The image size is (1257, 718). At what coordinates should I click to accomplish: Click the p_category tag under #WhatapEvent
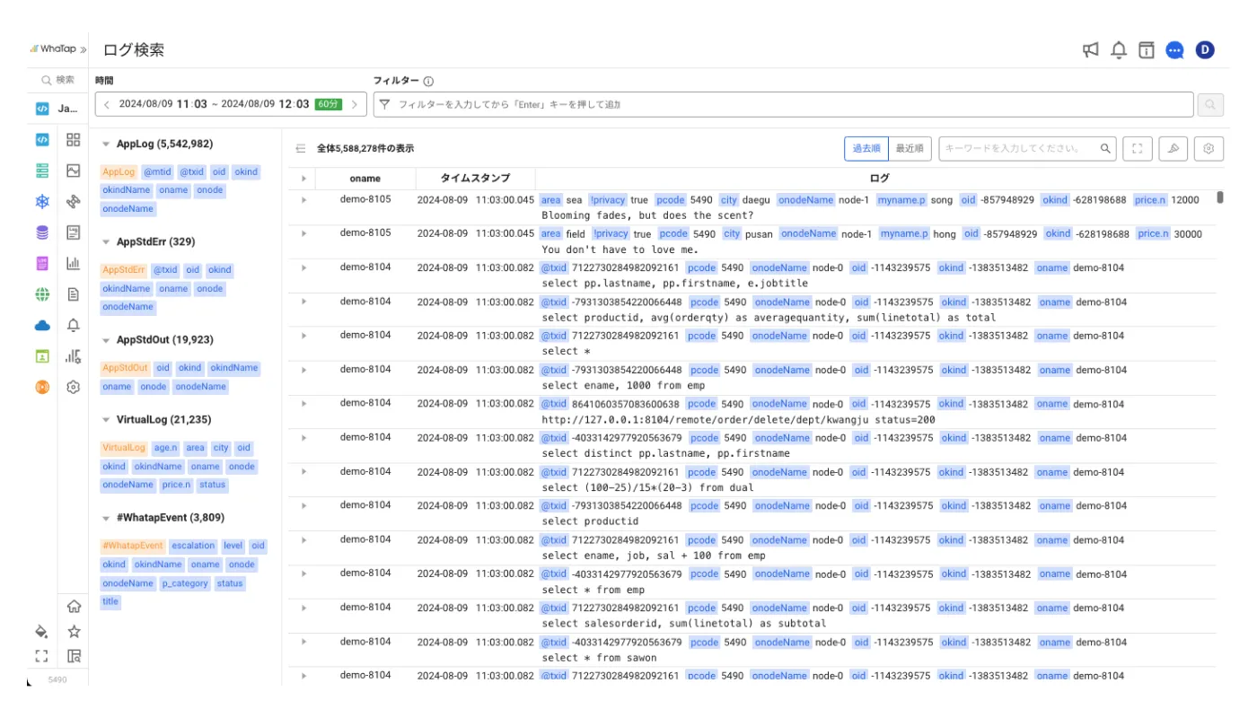(184, 583)
